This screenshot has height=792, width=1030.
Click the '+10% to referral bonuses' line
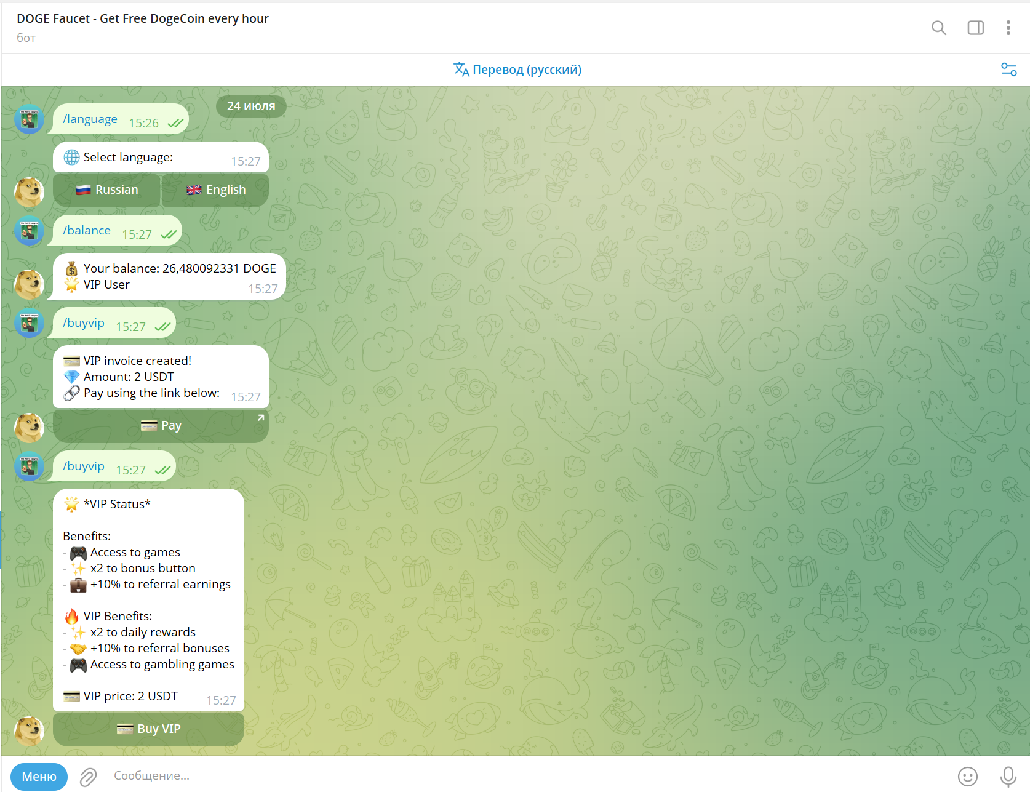(160, 648)
